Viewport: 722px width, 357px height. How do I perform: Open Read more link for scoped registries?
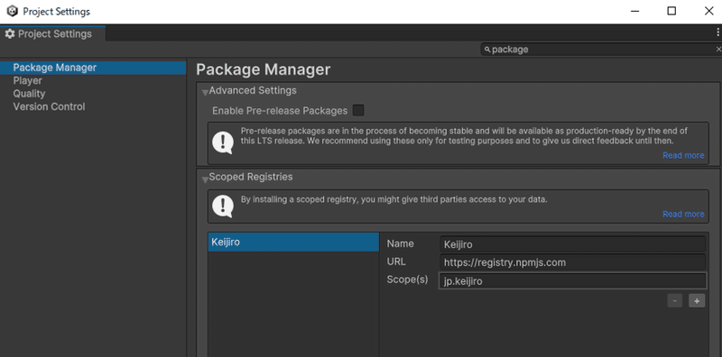[x=683, y=214]
